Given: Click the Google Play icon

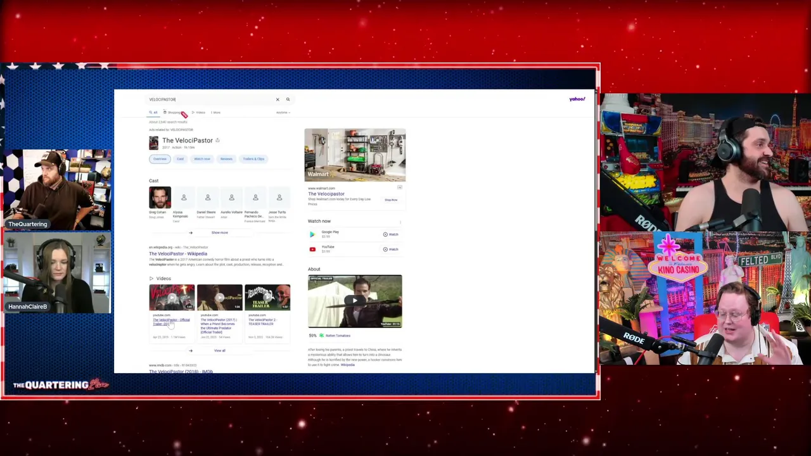Looking at the screenshot, I should (x=312, y=234).
